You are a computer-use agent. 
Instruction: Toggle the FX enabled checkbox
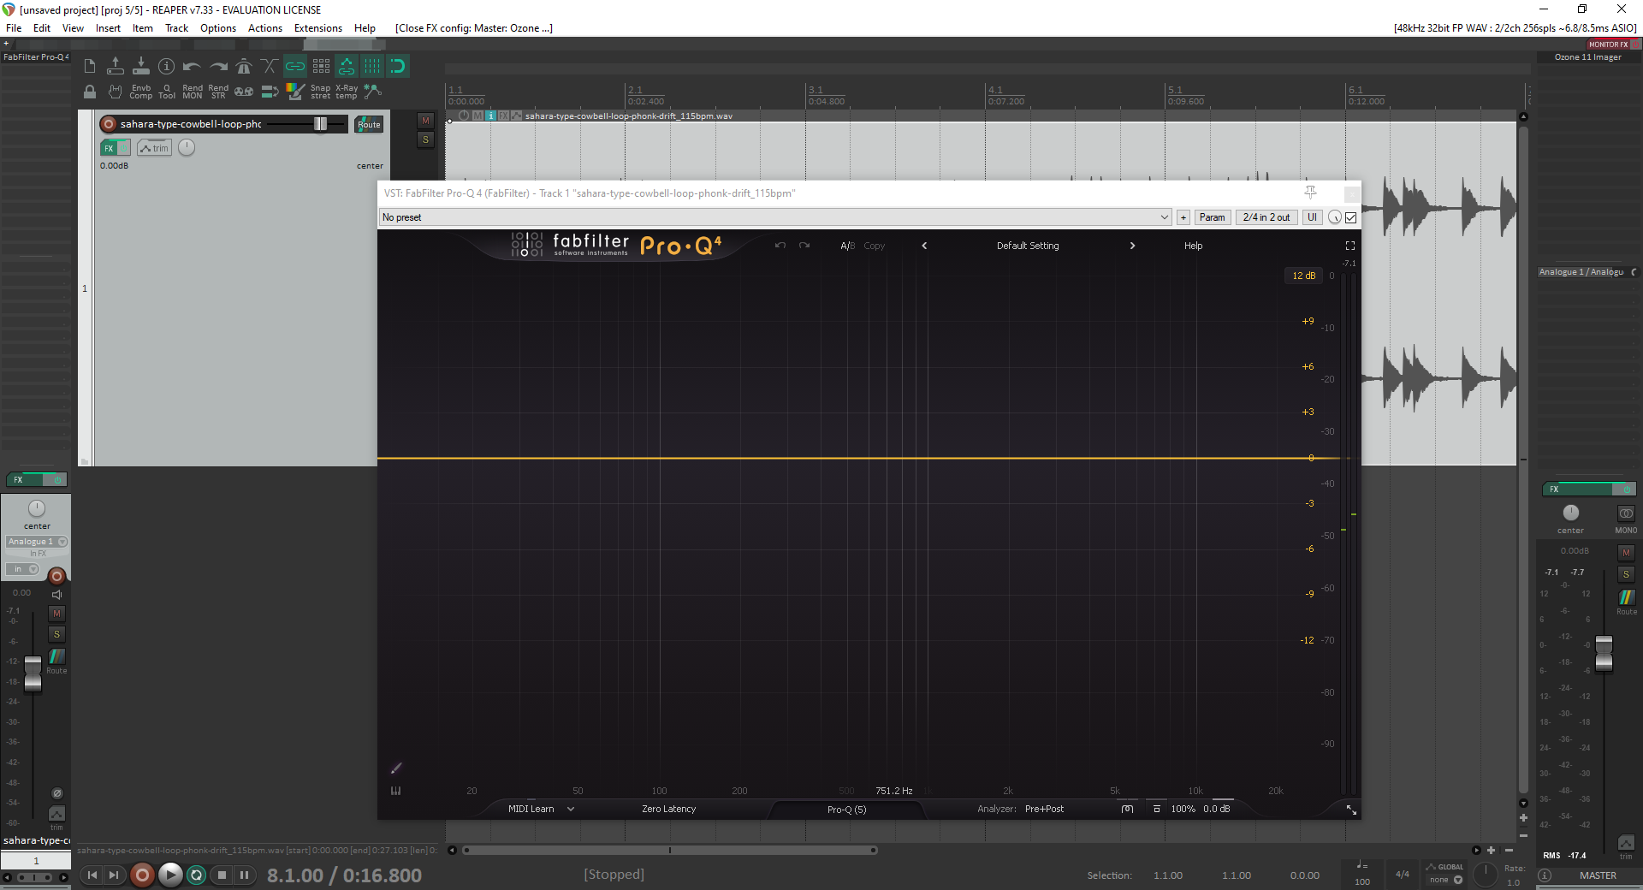click(1351, 217)
